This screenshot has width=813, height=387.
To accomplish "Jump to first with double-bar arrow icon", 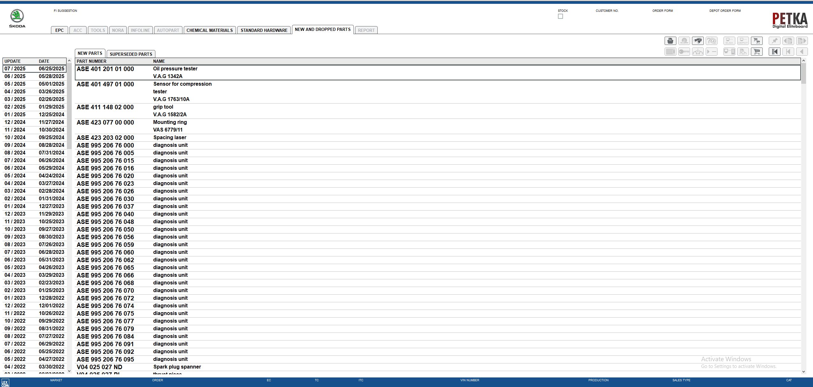I will (x=774, y=52).
